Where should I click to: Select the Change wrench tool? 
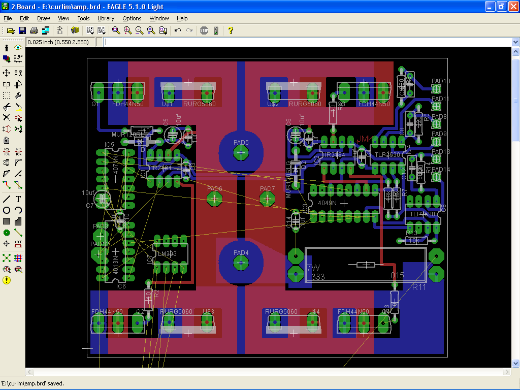click(x=18, y=95)
